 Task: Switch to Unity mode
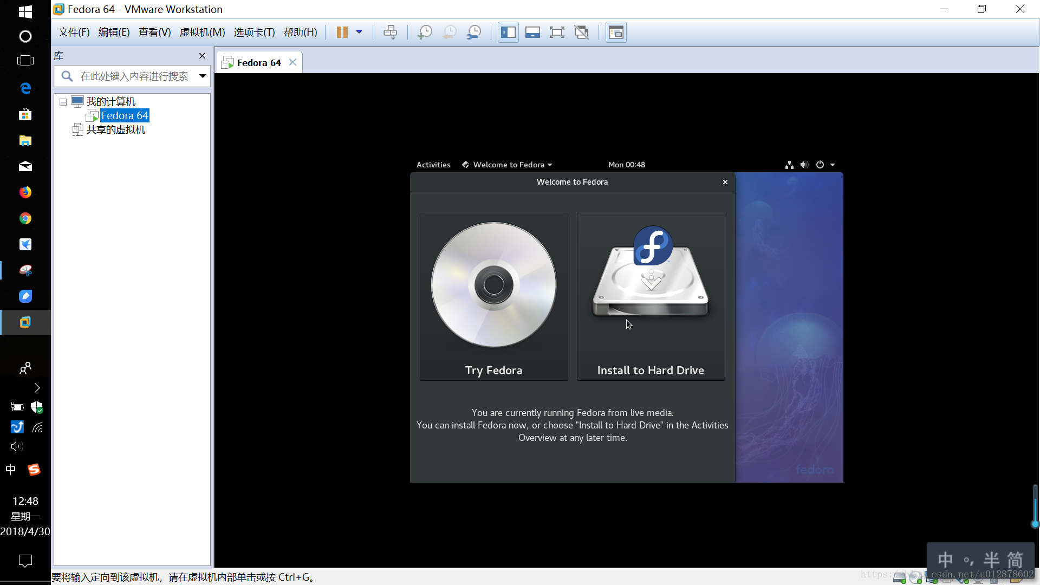pyautogui.click(x=582, y=32)
